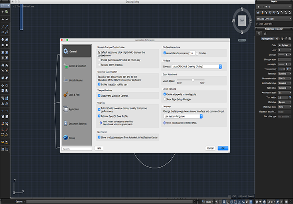
Task: Click the autosave minutes stepper
Action: pyautogui.click(x=197, y=53)
